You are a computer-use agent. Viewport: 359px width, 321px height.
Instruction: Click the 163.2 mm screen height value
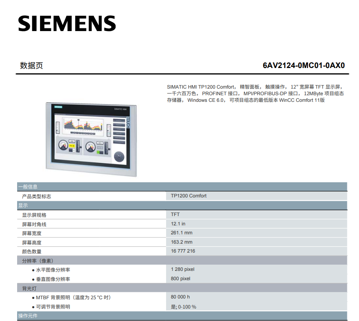(x=182, y=242)
